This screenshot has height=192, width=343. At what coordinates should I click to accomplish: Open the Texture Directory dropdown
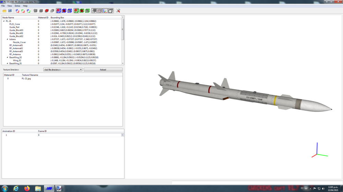[63, 69]
